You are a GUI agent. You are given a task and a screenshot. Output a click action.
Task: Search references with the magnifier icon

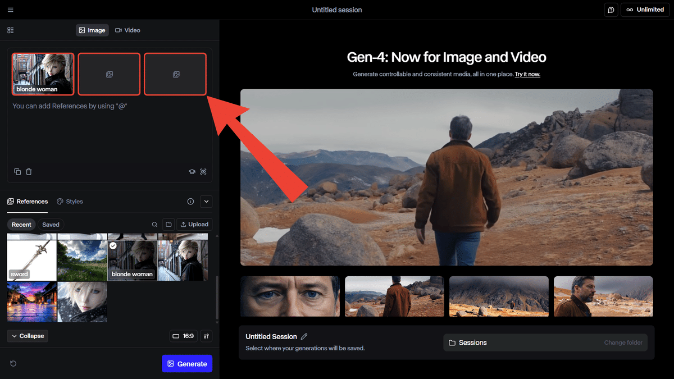154,225
